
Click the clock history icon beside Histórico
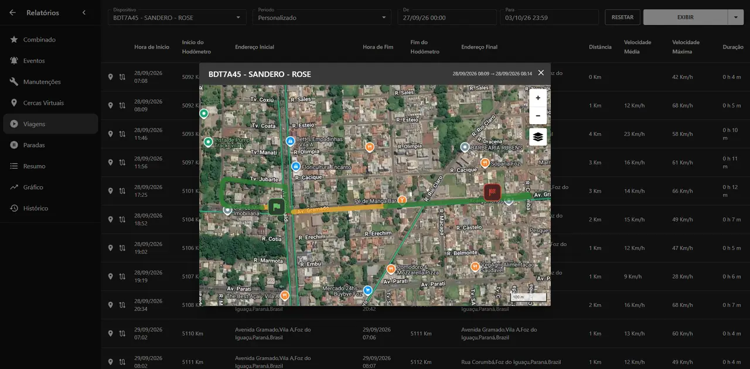pos(14,209)
